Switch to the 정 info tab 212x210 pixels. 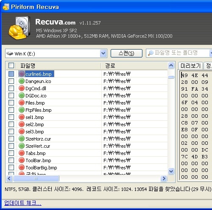[x=208, y=66]
